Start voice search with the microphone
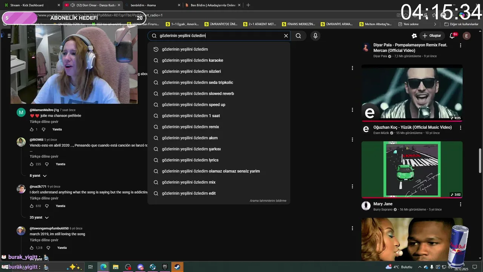 click(315, 36)
